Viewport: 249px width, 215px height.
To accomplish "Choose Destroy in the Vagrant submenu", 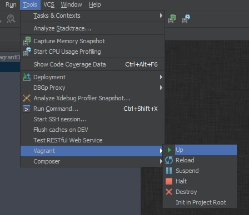I will tap(200, 192).
